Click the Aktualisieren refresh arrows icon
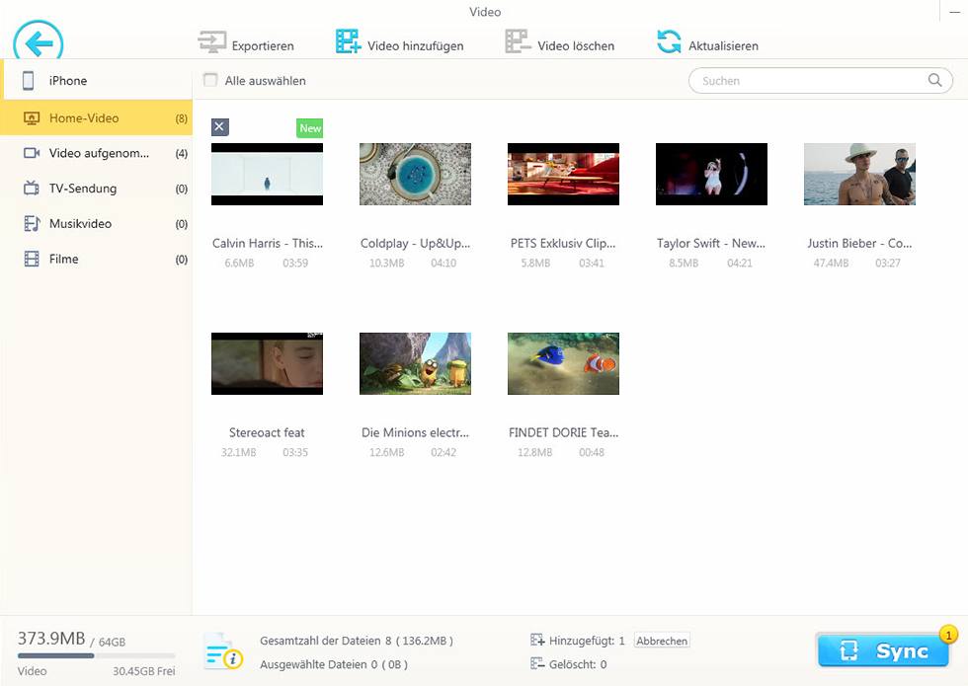Screen dimensions: 968x686 [670, 41]
